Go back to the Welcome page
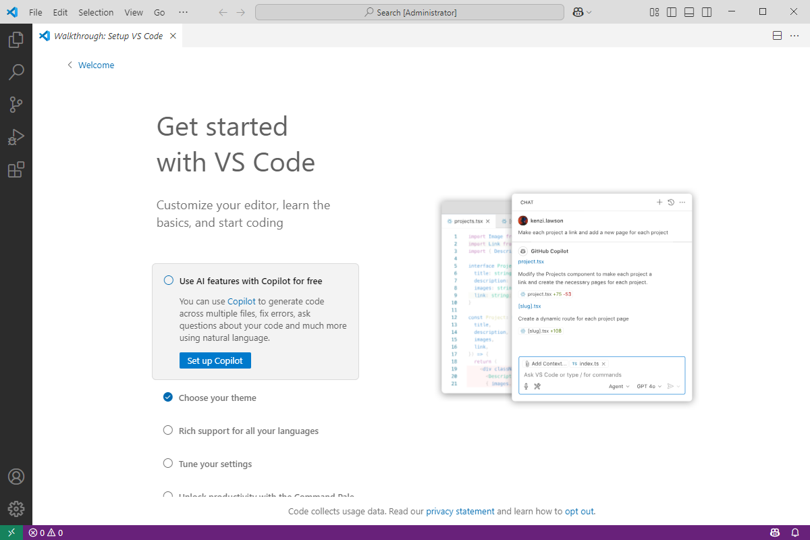 tap(91, 65)
